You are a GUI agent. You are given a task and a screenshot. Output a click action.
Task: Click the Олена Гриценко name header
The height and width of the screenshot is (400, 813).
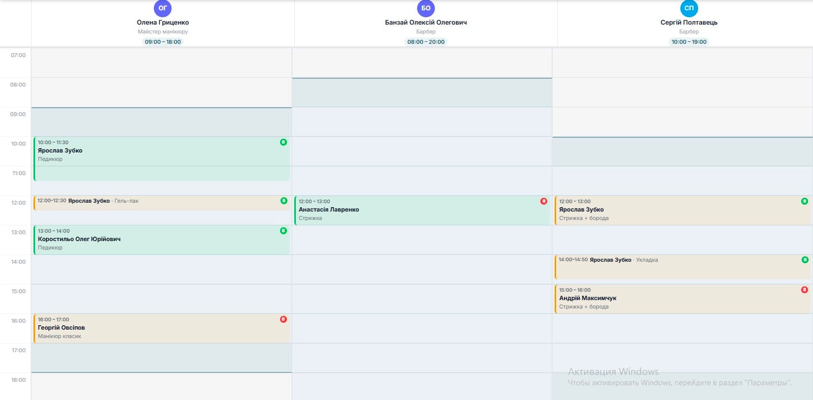pos(163,23)
